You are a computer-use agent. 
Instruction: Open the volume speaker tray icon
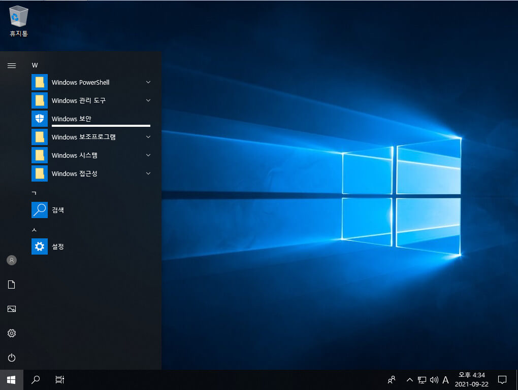pyautogui.click(x=434, y=380)
